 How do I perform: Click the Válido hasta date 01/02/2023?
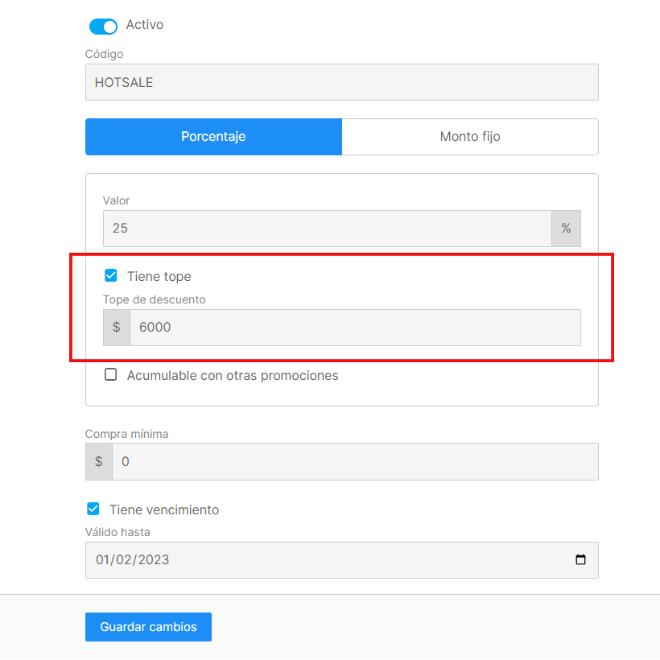pyautogui.click(x=132, y=560)
